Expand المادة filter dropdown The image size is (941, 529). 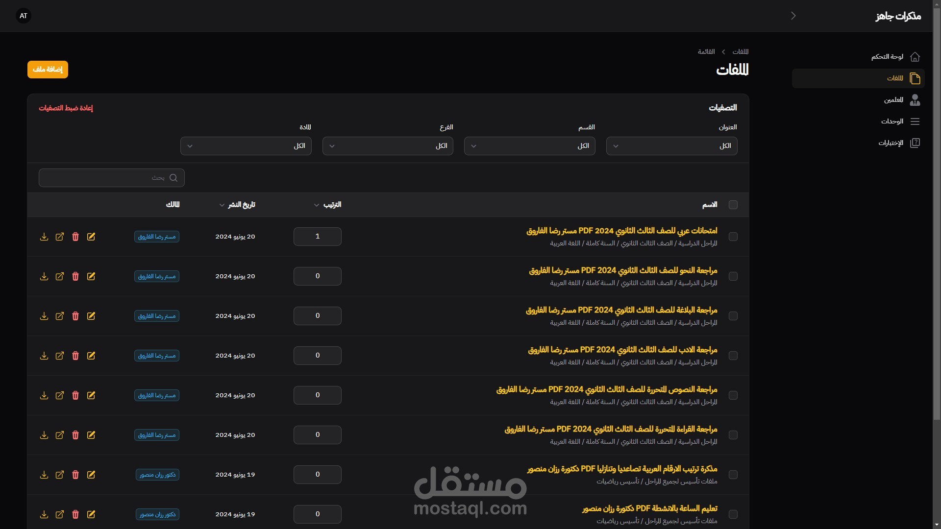[246, 146]
